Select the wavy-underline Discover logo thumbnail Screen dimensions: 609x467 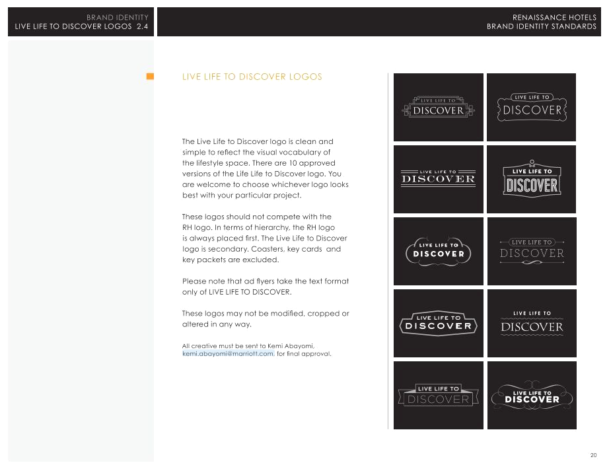click(532, 323)
